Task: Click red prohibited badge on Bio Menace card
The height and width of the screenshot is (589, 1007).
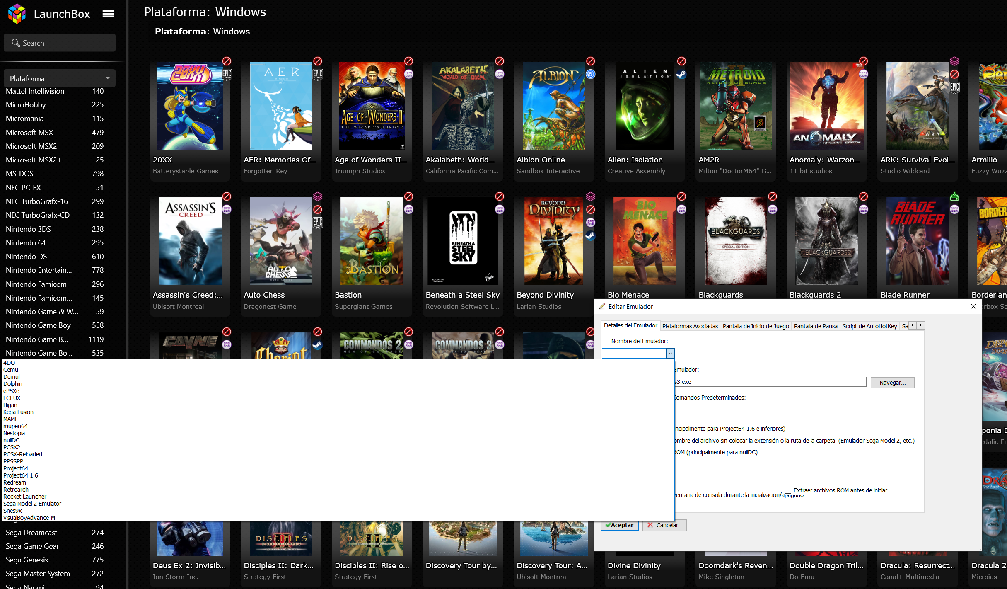Action: (681, 196)
